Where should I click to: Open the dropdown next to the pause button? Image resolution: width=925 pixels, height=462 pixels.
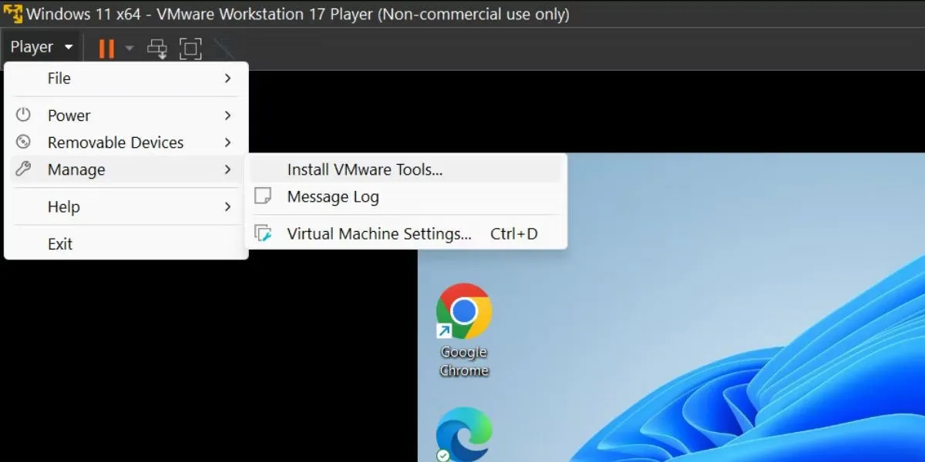tap(128, 48)
